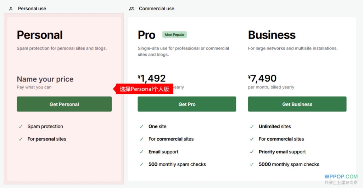Select the Most Popular badge
The width and height of the screenshot is (363, 188).
point(174,35)
